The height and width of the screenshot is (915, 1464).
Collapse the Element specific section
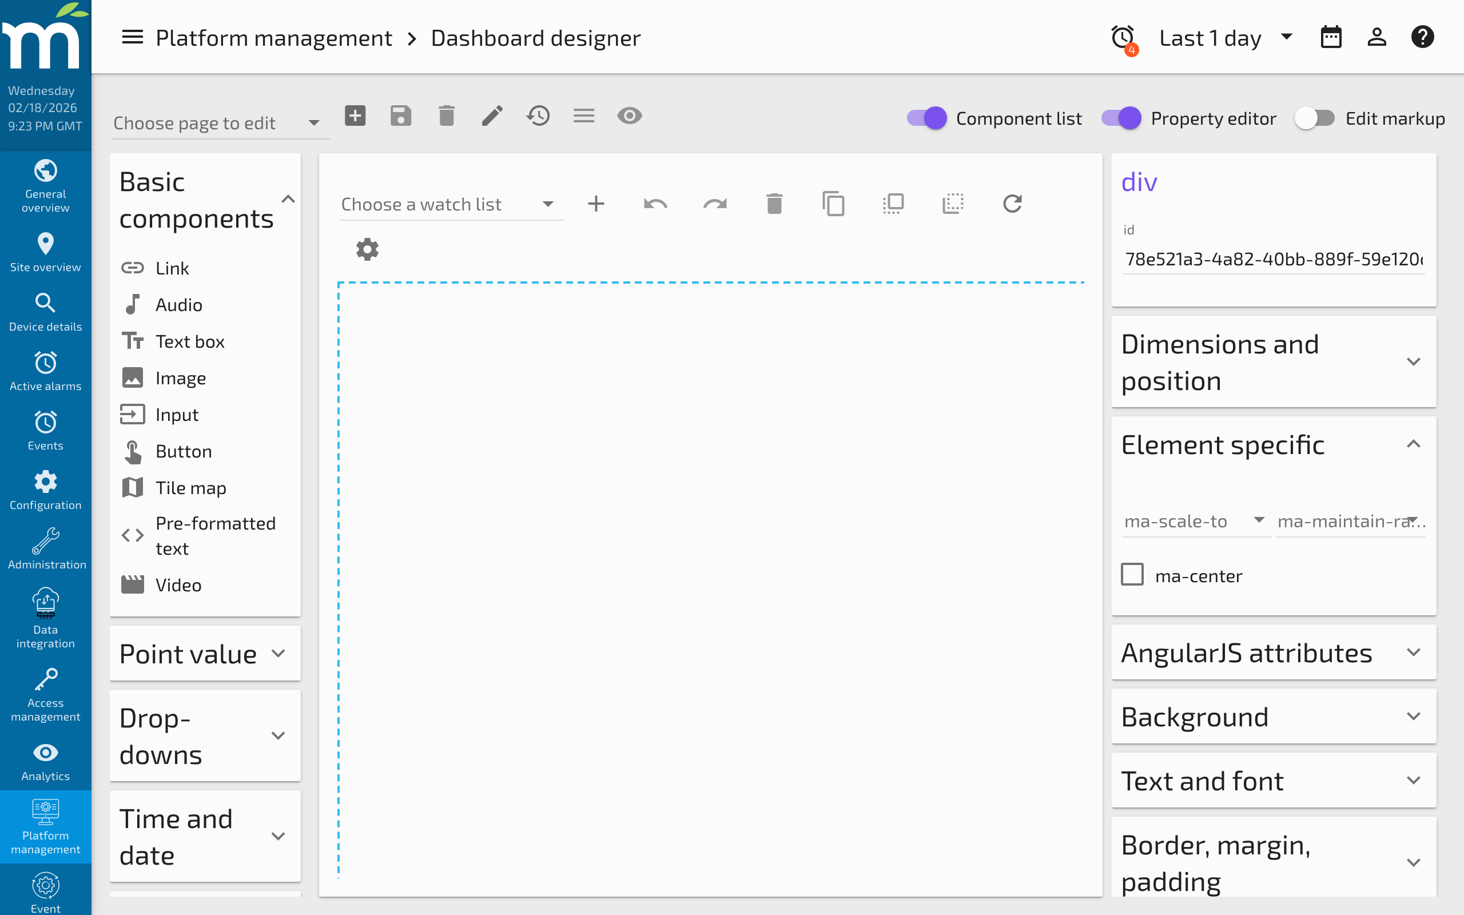coord(1415,445)
